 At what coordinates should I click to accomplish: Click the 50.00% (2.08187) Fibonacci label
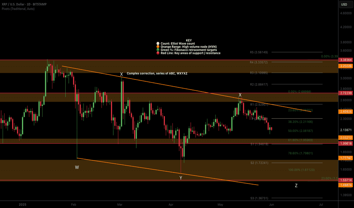pyautogui.click(x=300, y=130)
